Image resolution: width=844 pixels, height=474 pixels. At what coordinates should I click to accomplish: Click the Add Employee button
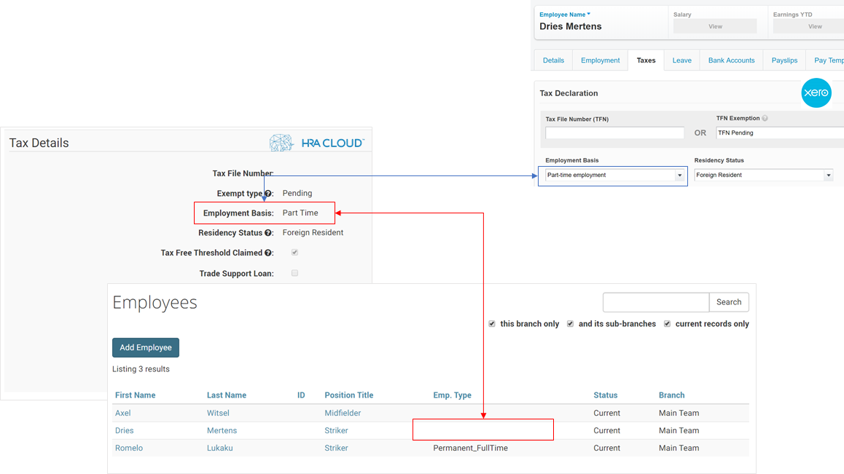(146, 347)
